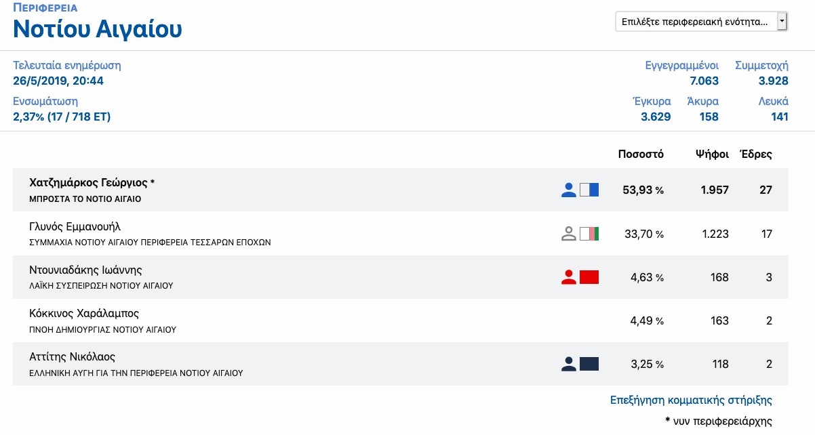The height and width of the screenshot is (435, 815).
Task: Click the Νοτίου Αιγαίου region title
Action: (98, 28)
